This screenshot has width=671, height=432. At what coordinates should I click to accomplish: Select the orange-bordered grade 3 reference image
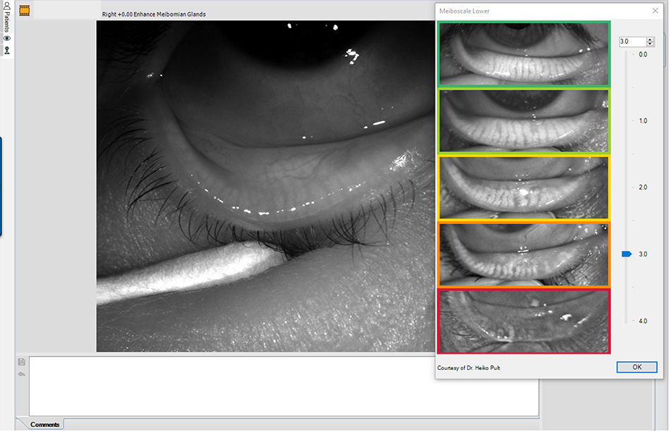tap(524, 254)
